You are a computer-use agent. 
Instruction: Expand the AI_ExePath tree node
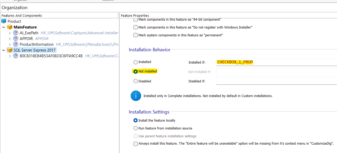tap(10, 33)
